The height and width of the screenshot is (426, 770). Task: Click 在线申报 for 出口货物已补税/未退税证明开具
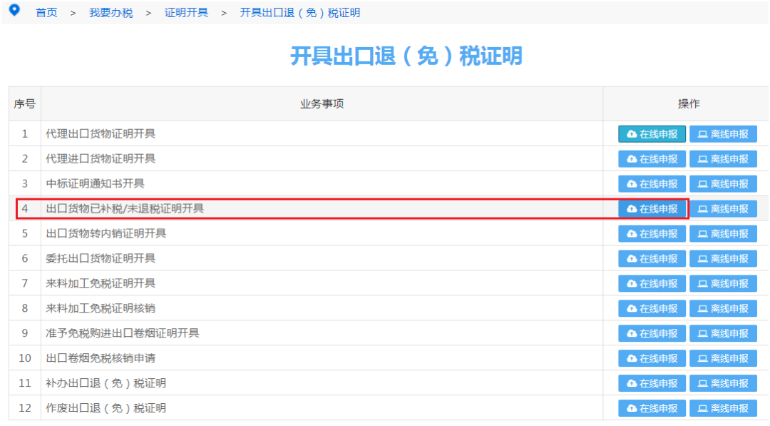coord(652,209)
